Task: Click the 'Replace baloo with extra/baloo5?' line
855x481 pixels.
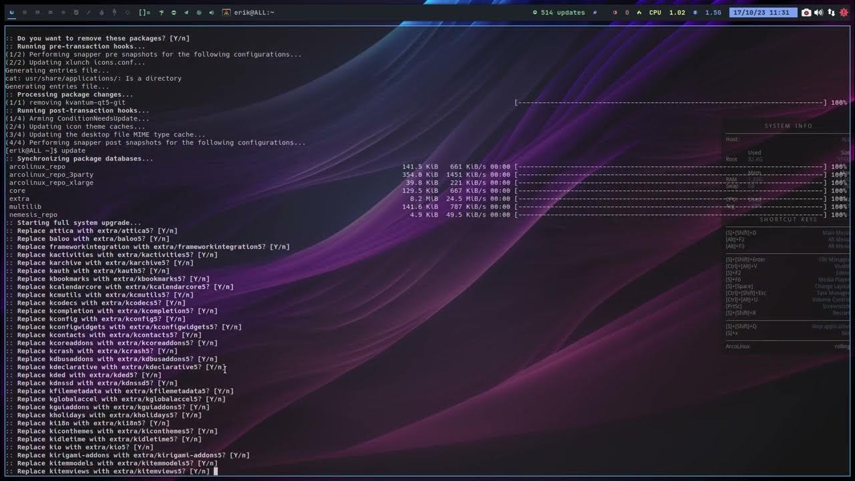Action: point(88,238)
